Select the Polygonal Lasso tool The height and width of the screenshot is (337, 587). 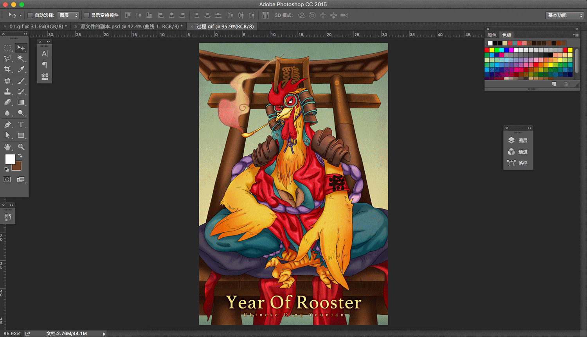point(7,59)
